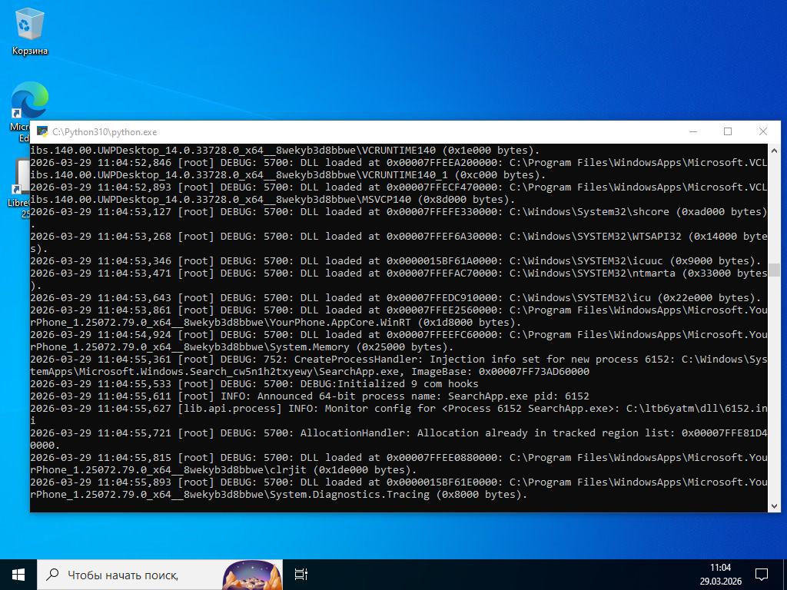This screenshot has width=787, height=590.
Task: Select the partially hidden LibreOffice desktop shortcut
Action: tap(21, 181)
